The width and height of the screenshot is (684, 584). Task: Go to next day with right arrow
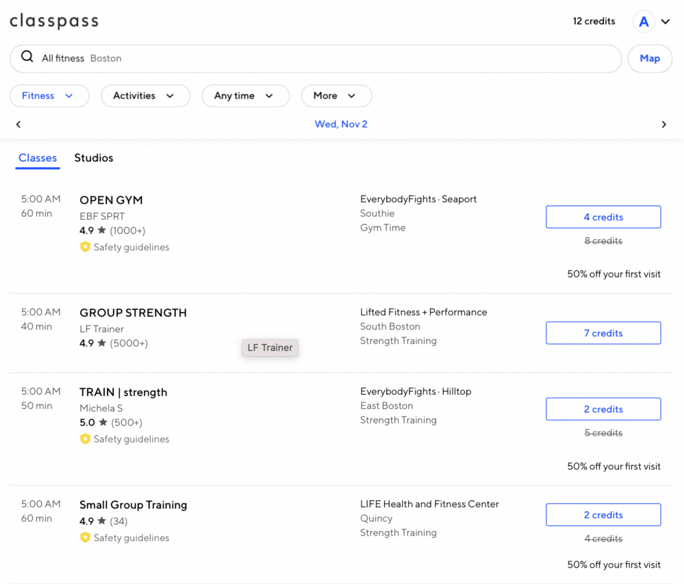click(663, 124)
